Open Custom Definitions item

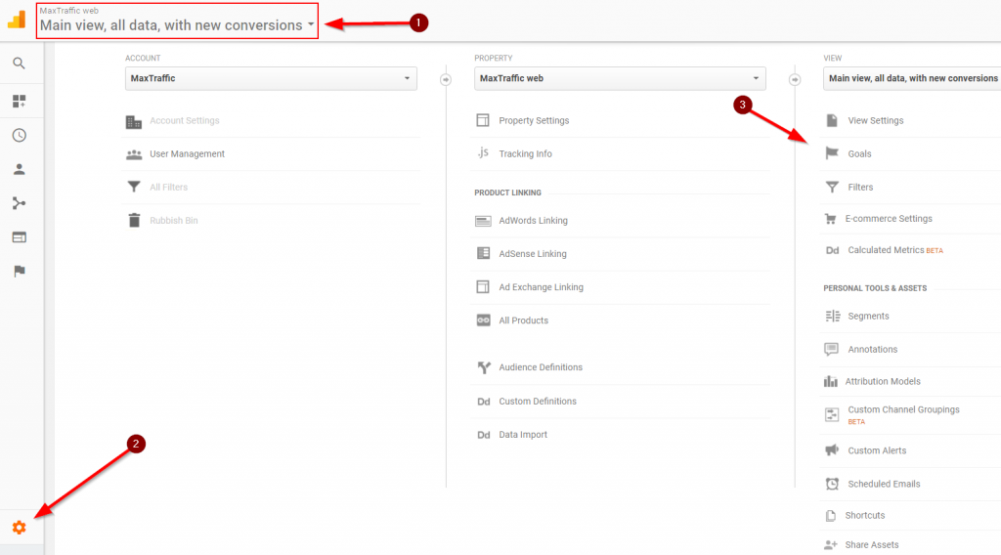[x=538, y=402]
